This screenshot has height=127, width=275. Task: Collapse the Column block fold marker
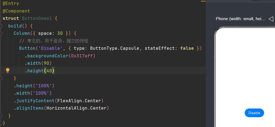point(1,33)
